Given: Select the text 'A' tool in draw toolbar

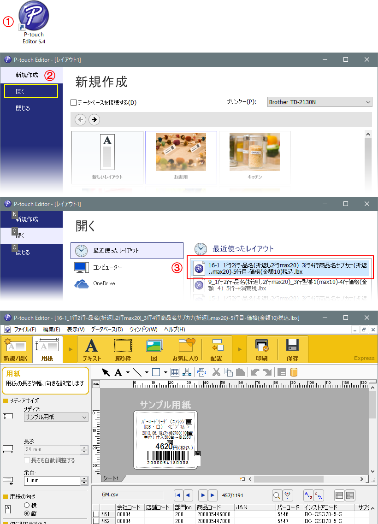Looking at the screenshot, I should coord(118,372).
